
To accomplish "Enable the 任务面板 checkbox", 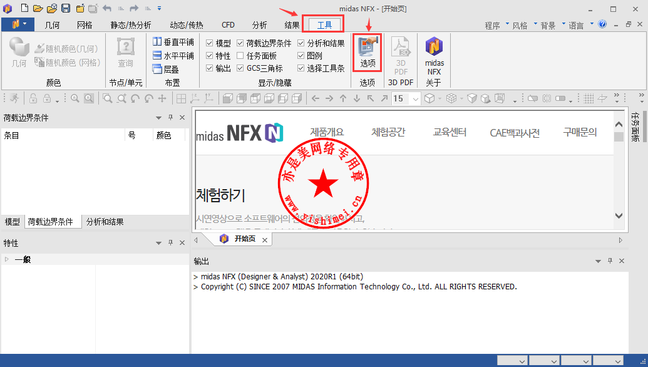I will [x=240, y=56].
